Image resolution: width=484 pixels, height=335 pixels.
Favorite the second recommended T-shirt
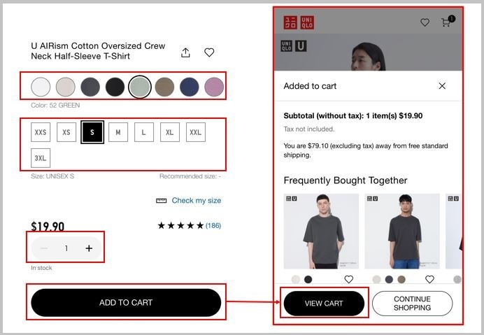429,279
